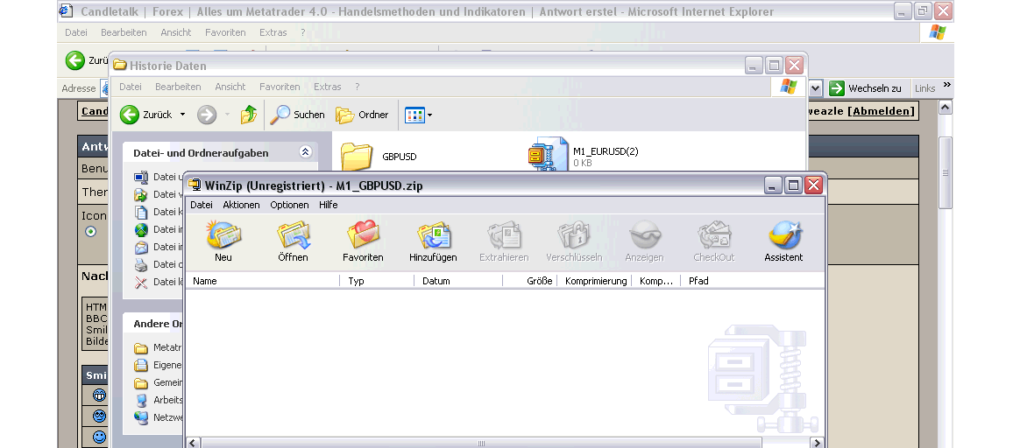
Task: Open Aktionen menu in WinZip
Action: pos(241,205)
